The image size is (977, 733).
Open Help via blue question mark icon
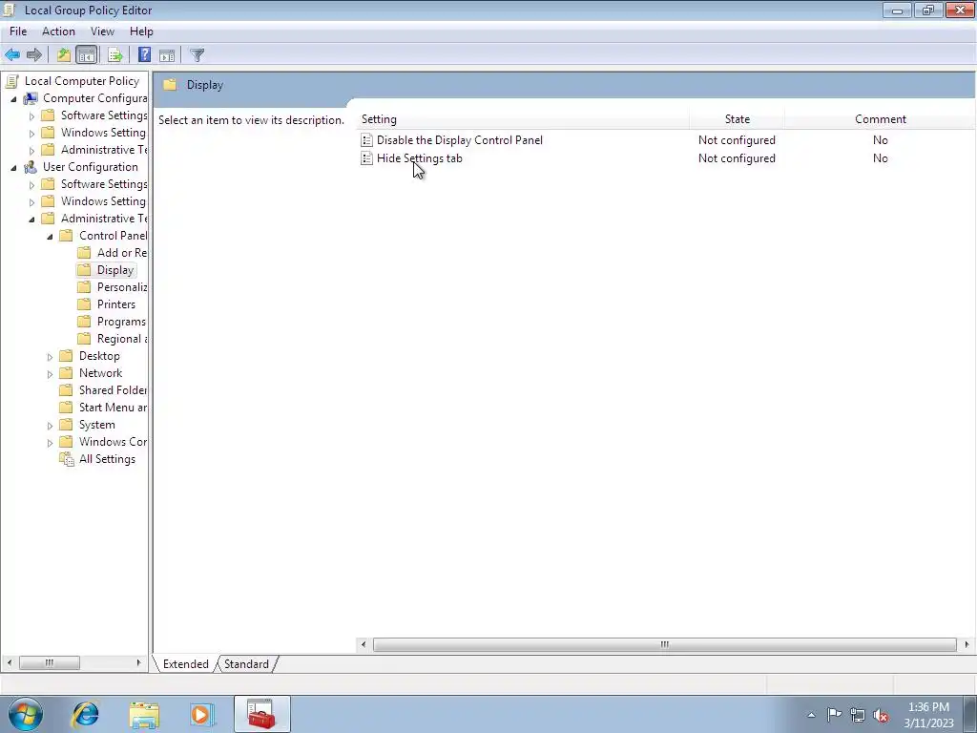(x=145, y=54)
